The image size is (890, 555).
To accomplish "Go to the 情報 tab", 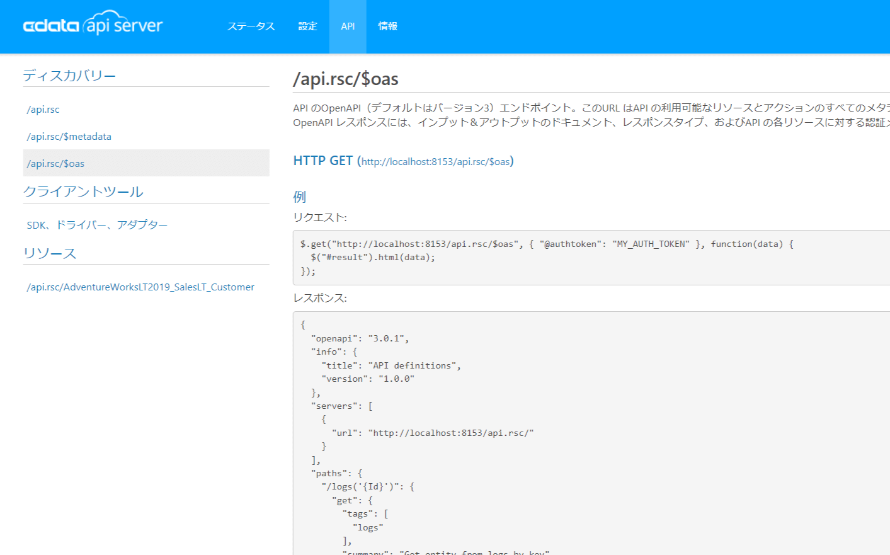I will (x=387, y=26).
